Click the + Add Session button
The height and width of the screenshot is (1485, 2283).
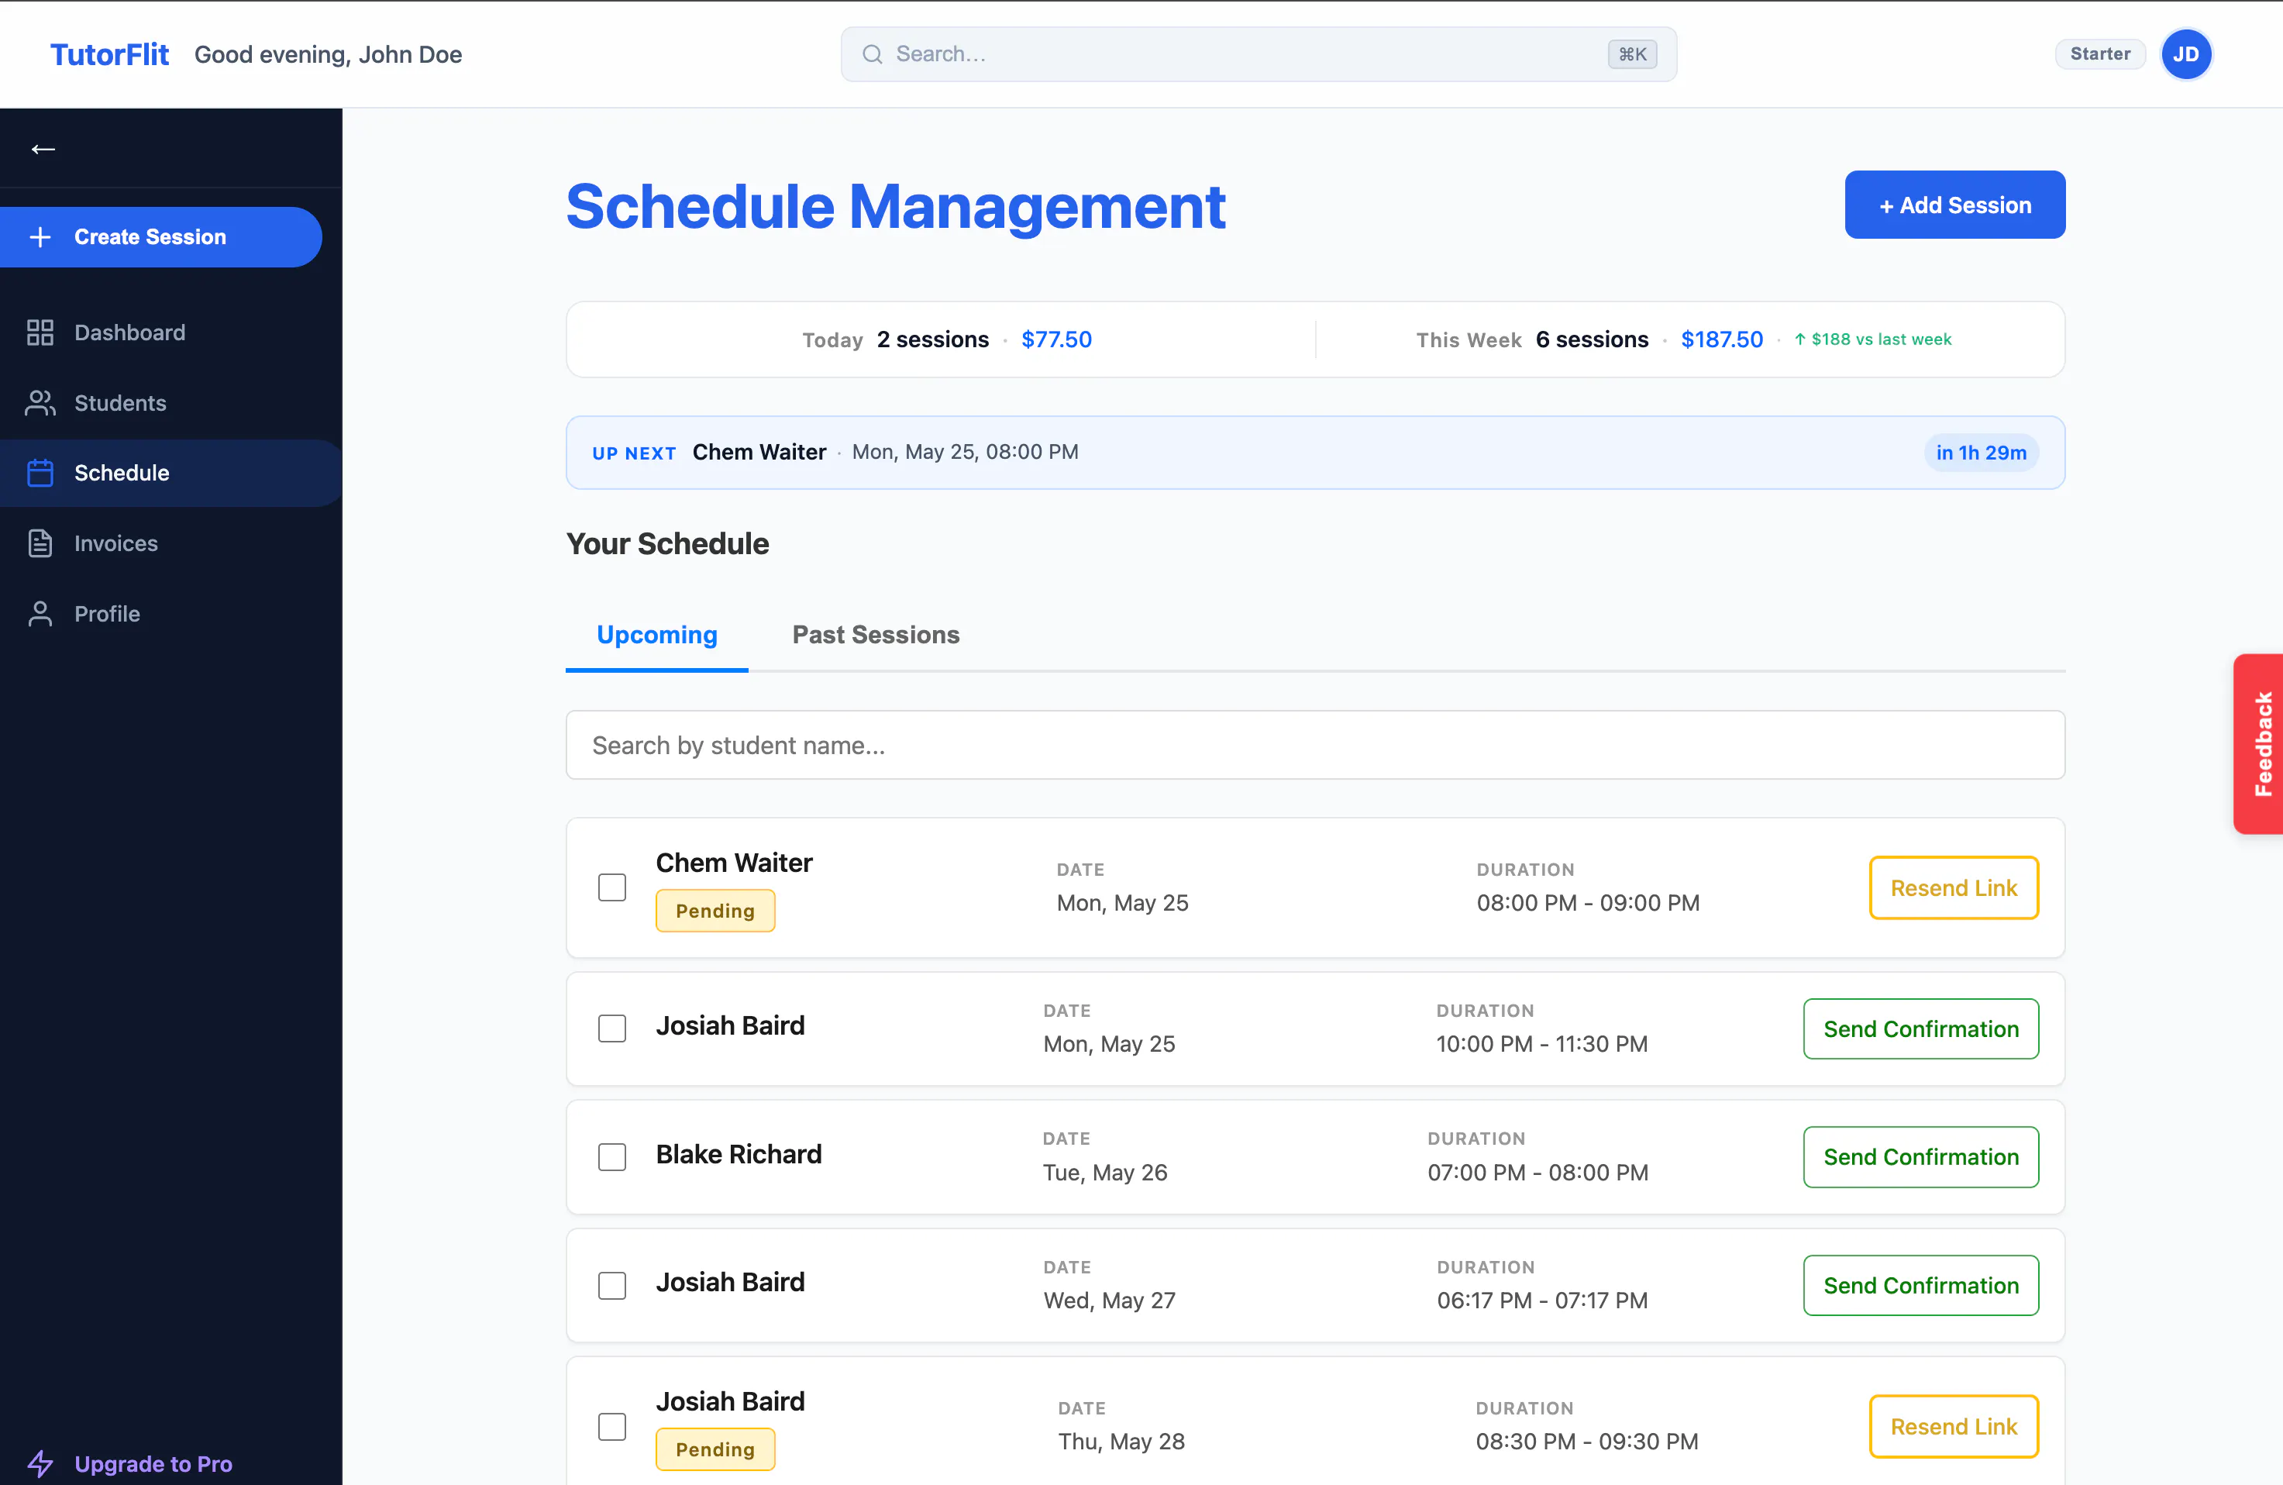point(1955,205)
